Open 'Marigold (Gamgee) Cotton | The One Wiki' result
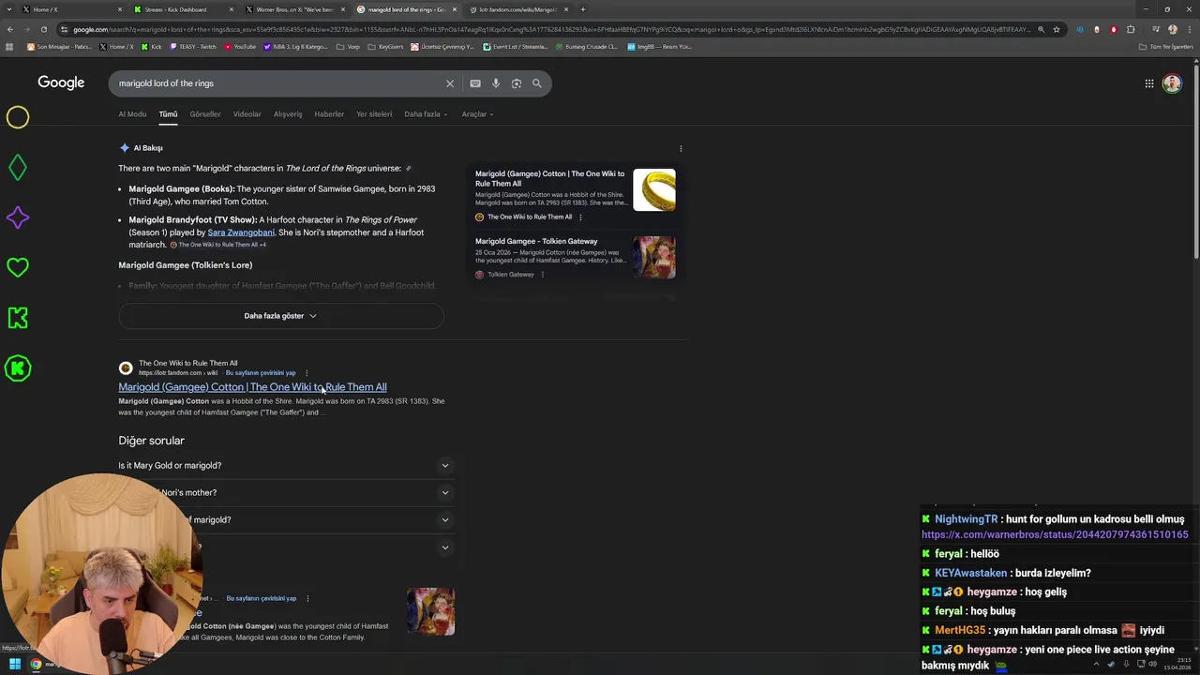 252,387
